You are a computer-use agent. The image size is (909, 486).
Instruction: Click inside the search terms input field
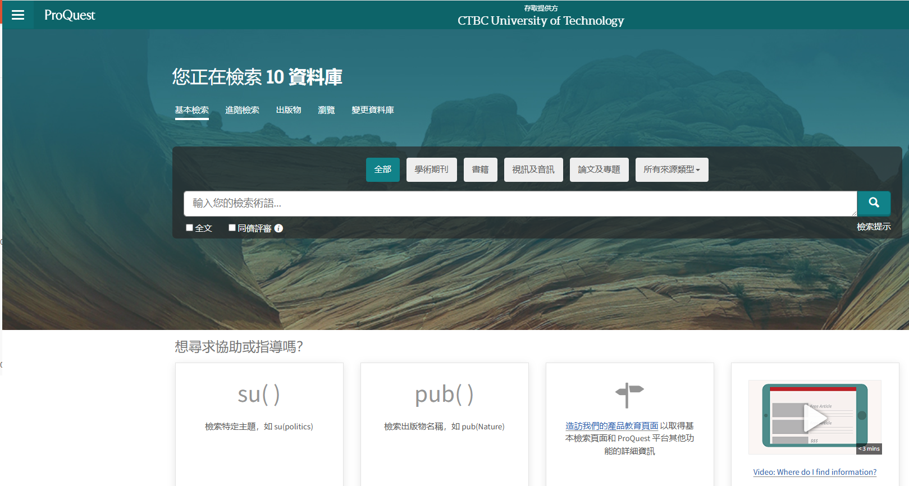[519, 203]
